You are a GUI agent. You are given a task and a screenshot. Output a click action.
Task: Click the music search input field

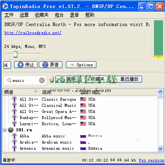[25, 80]
